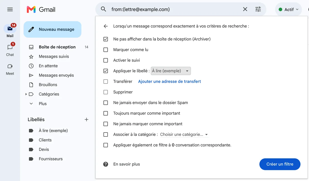Uncheck Ne pas afficher dans la boîte (Archiver)
The height and width of the screenshot is (181, 309).
[106, 39]
